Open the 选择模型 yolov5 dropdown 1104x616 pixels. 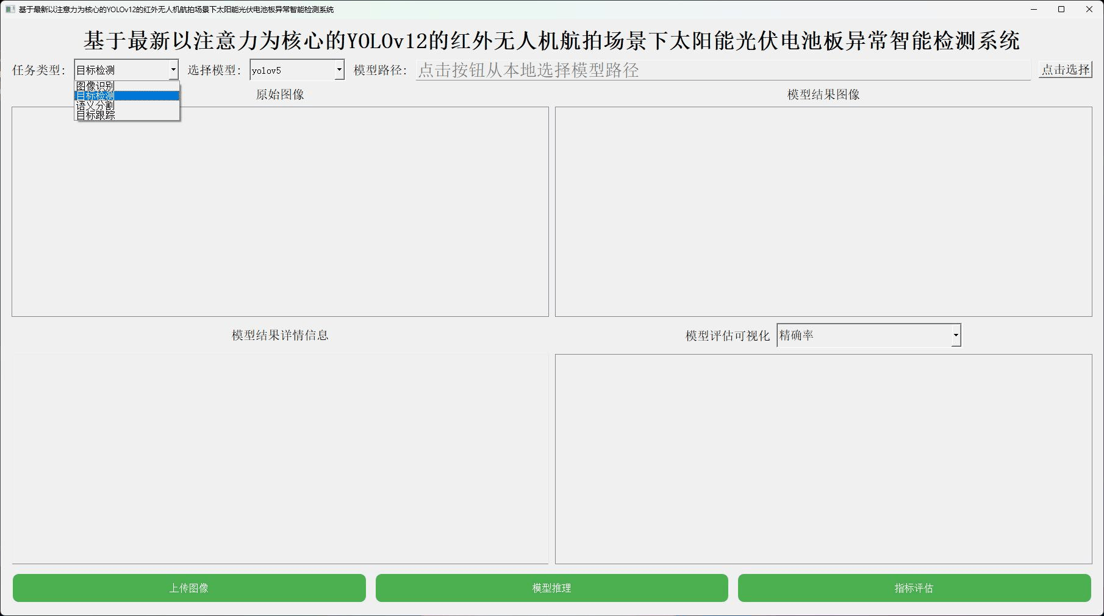coord(297,70)
